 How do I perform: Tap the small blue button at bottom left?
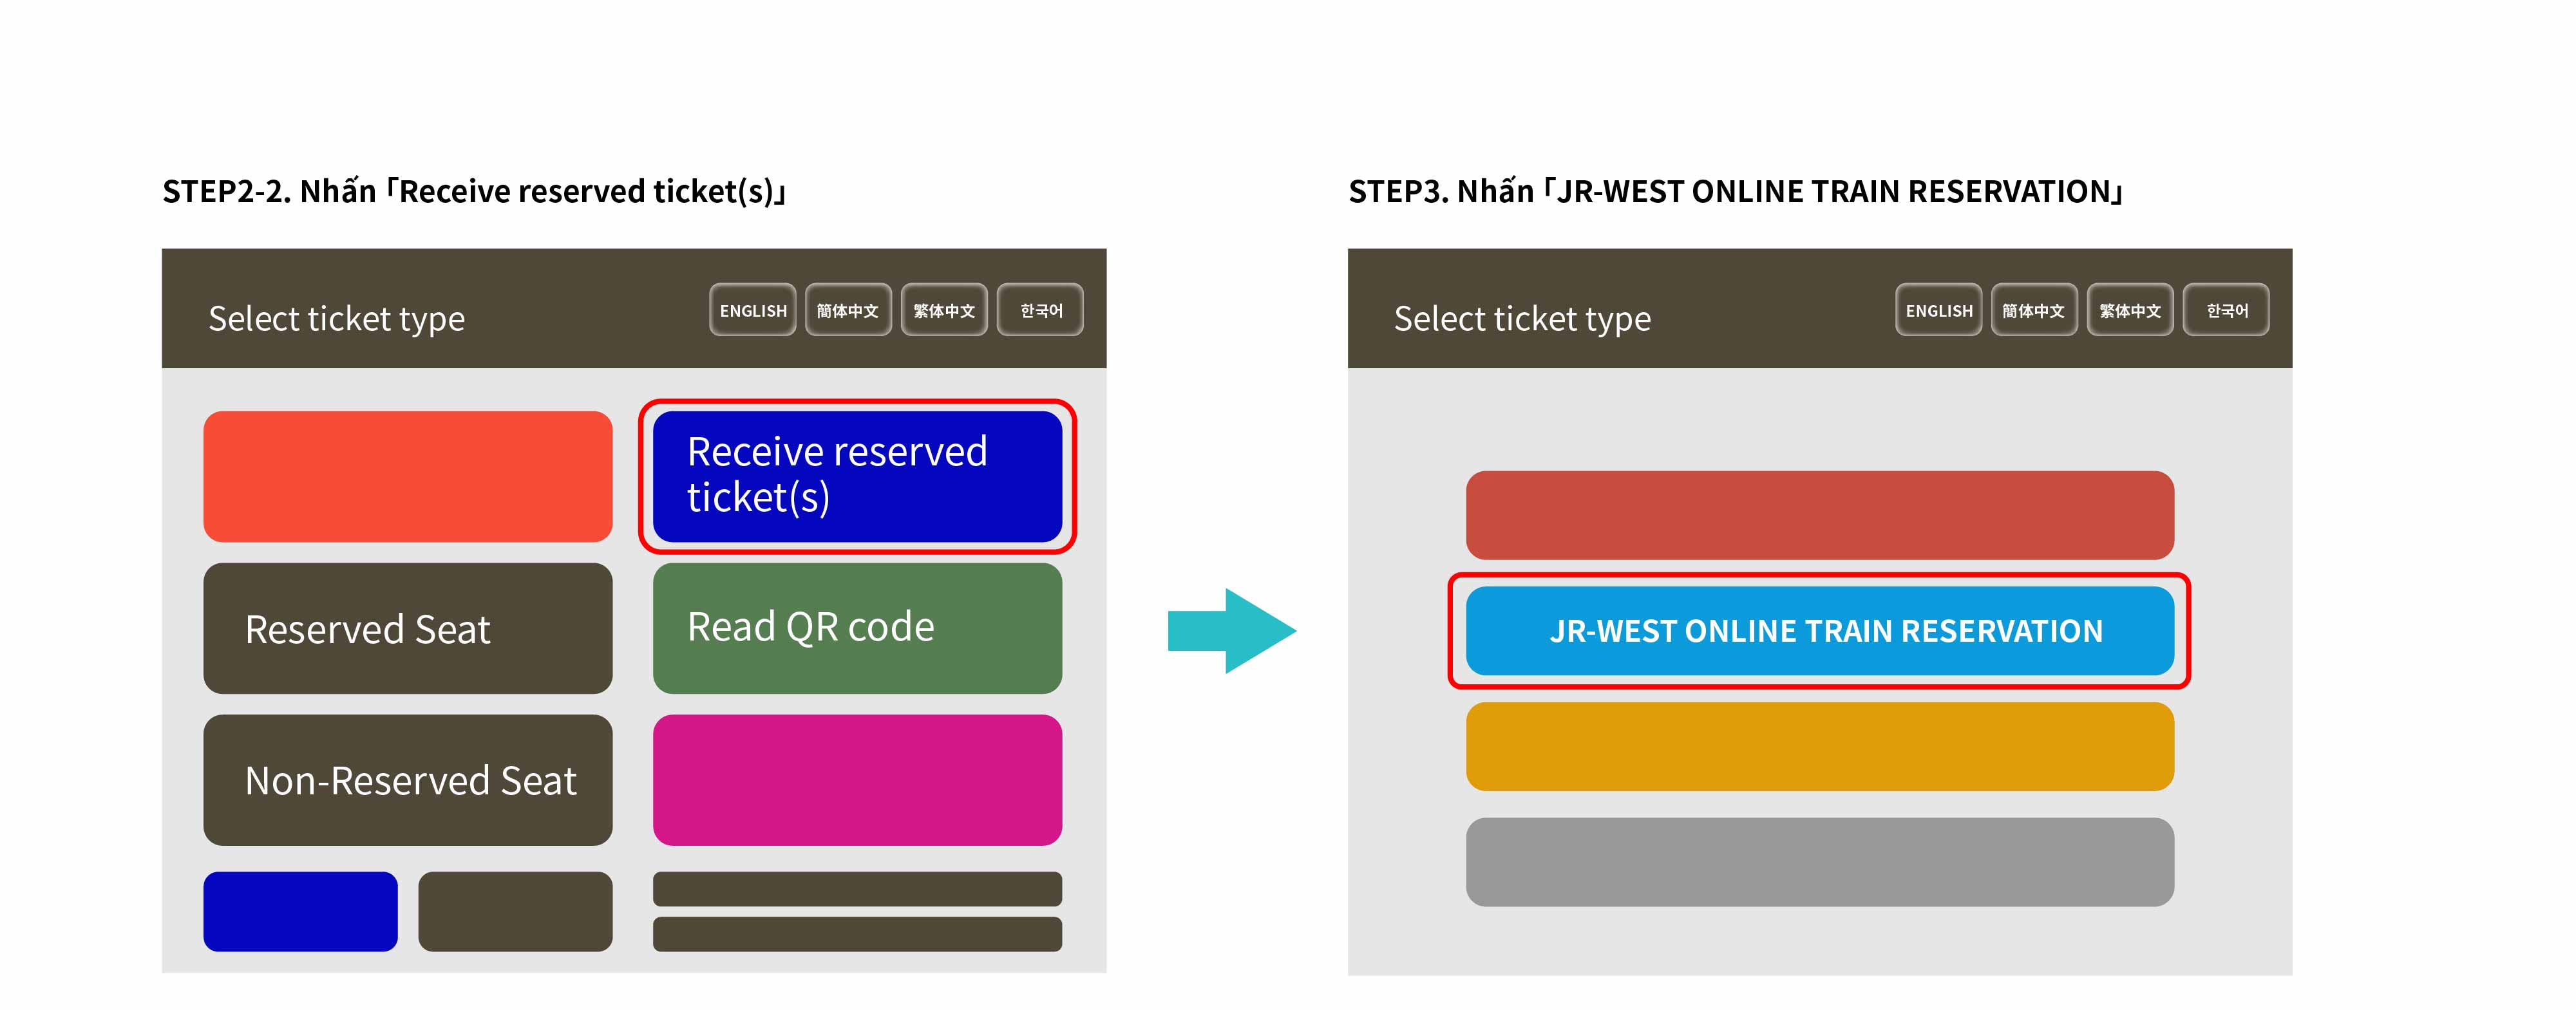tap(300, 911)
